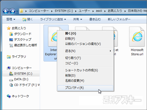Image resolution: width=147 pixels, height=110 pixels.
Task: Expand the arrow after SYSTEM (C:) breadcrumb
Action: click(76, 11)
